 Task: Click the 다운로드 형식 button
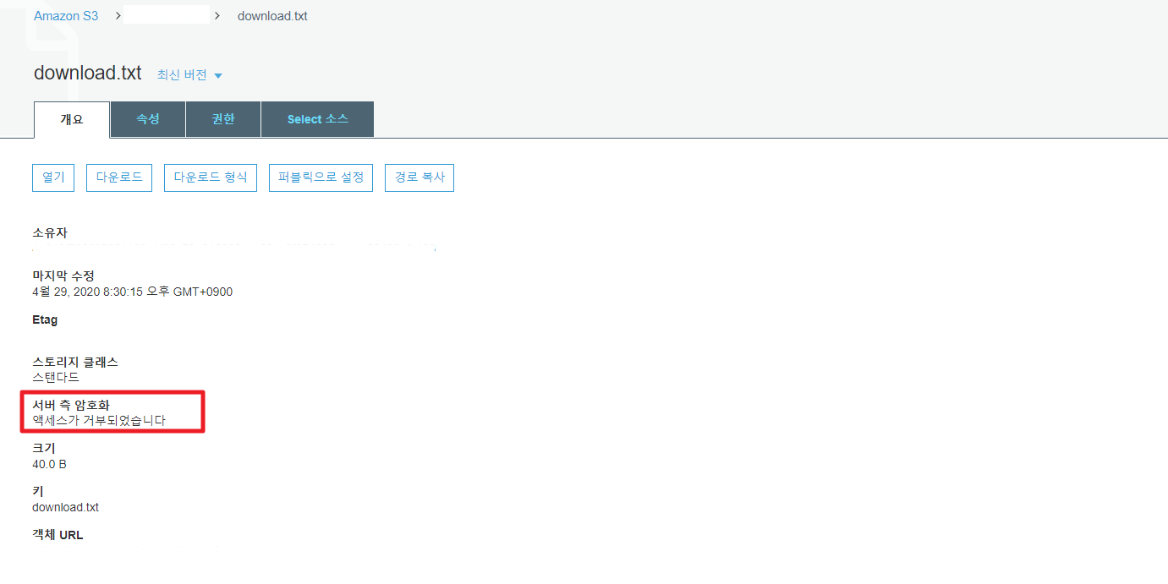211,177
